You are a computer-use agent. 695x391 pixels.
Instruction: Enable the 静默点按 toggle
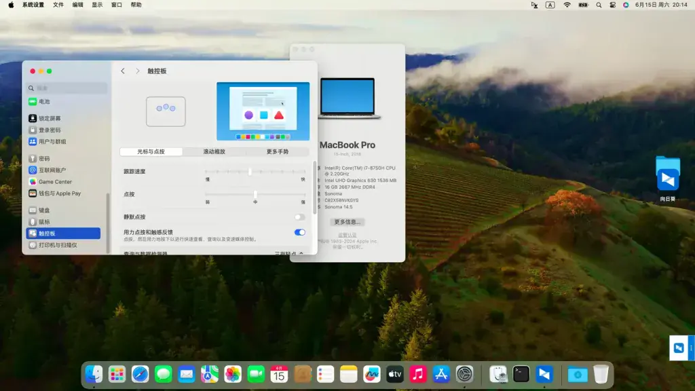pyautogui.click(x=299, y=217)
